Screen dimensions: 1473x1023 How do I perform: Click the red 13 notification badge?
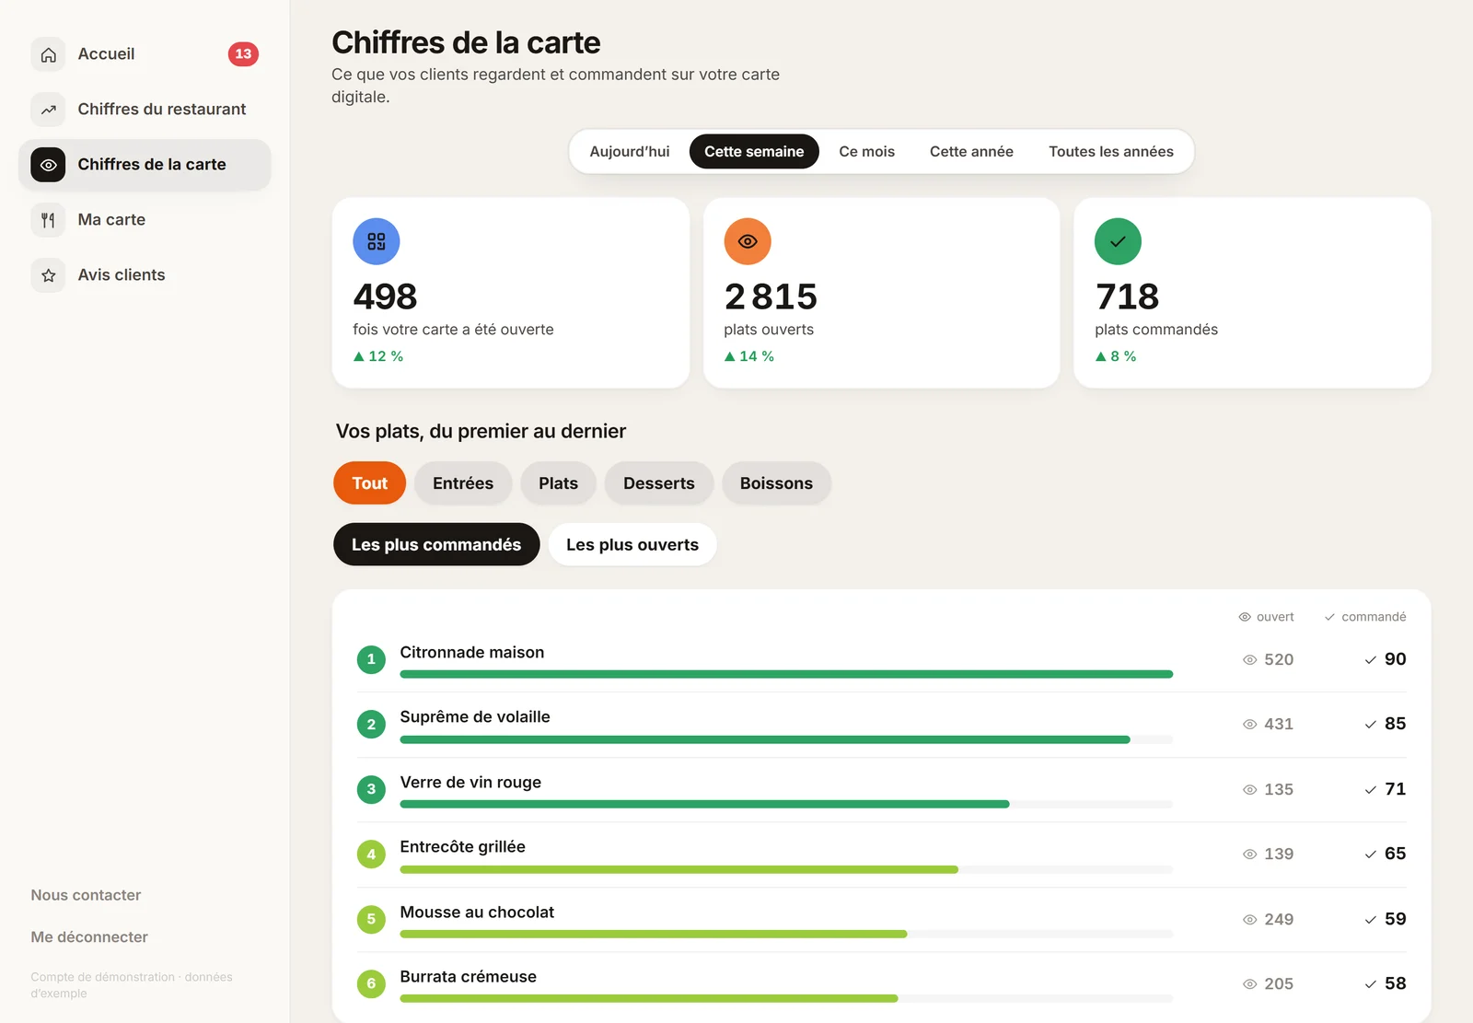point(243,54)
